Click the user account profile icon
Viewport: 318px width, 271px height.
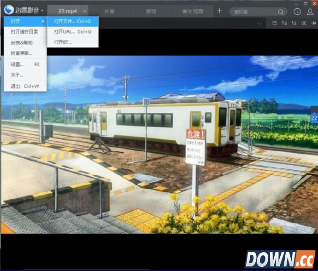(310, 12)
